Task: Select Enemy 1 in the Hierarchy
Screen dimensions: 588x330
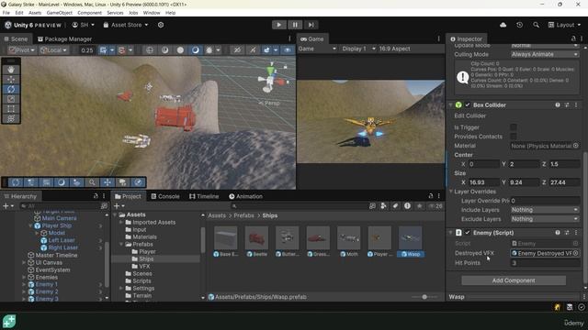Action: 47,284
